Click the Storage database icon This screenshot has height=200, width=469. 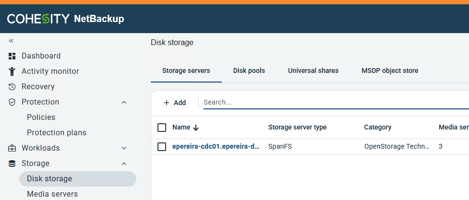click(12, 164)
